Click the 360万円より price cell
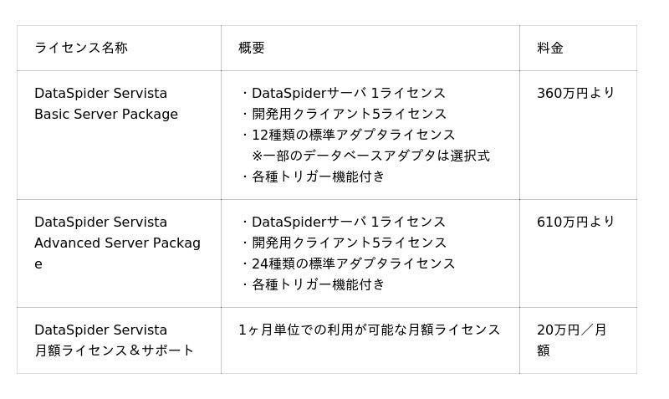The image size is (669, 399). click(576, 93)
